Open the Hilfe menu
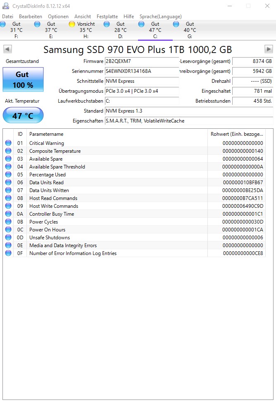 128,17
